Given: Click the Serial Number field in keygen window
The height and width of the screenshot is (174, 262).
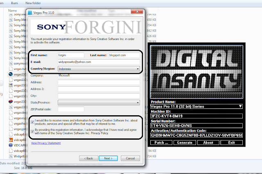Looking at the screenshot, I should pos(196,126).
